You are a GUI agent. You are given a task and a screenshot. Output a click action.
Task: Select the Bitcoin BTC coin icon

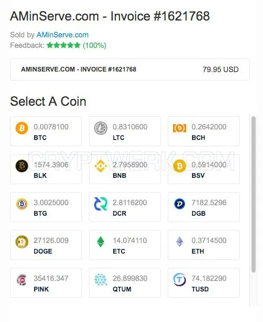pyautogui.click(x=22, y=128)
